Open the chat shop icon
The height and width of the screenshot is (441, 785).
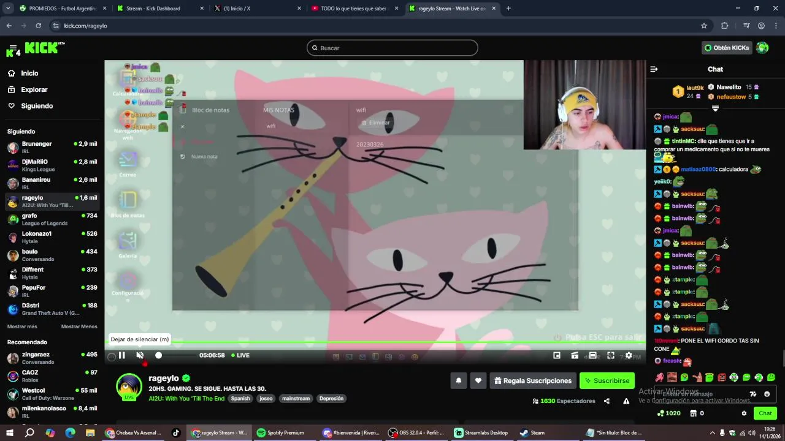click(x=693, y=413)
